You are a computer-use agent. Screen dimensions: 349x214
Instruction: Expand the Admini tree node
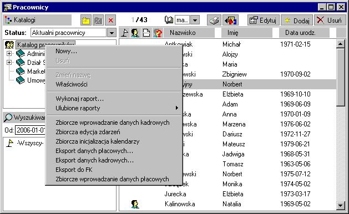[x=9, y=53]
